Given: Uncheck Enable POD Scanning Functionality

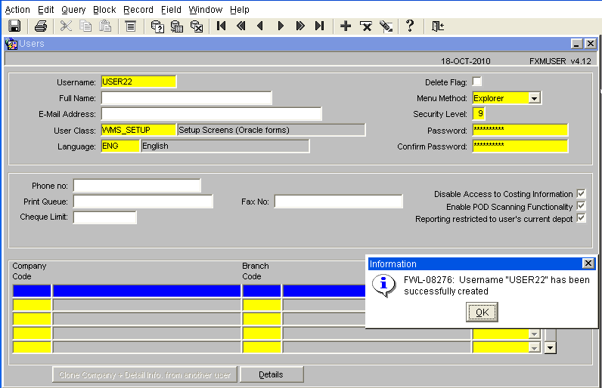Looking at the screenshot, I should click(581, 206).
